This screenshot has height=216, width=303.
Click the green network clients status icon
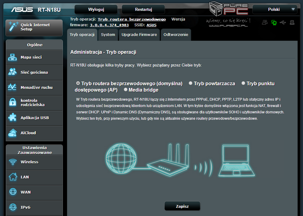tap(274, 23)
